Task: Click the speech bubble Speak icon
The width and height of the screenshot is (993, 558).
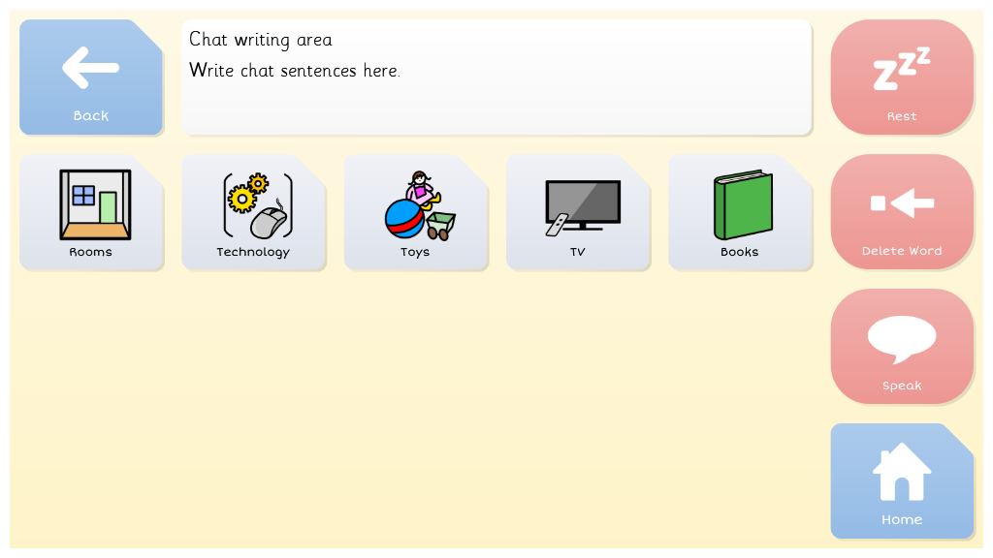Action: pos(902,338)
